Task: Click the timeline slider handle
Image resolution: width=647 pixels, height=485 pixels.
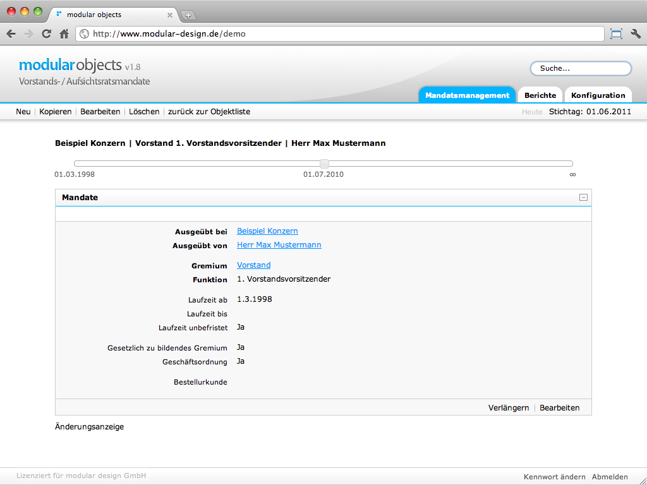Action: point(324,164)
